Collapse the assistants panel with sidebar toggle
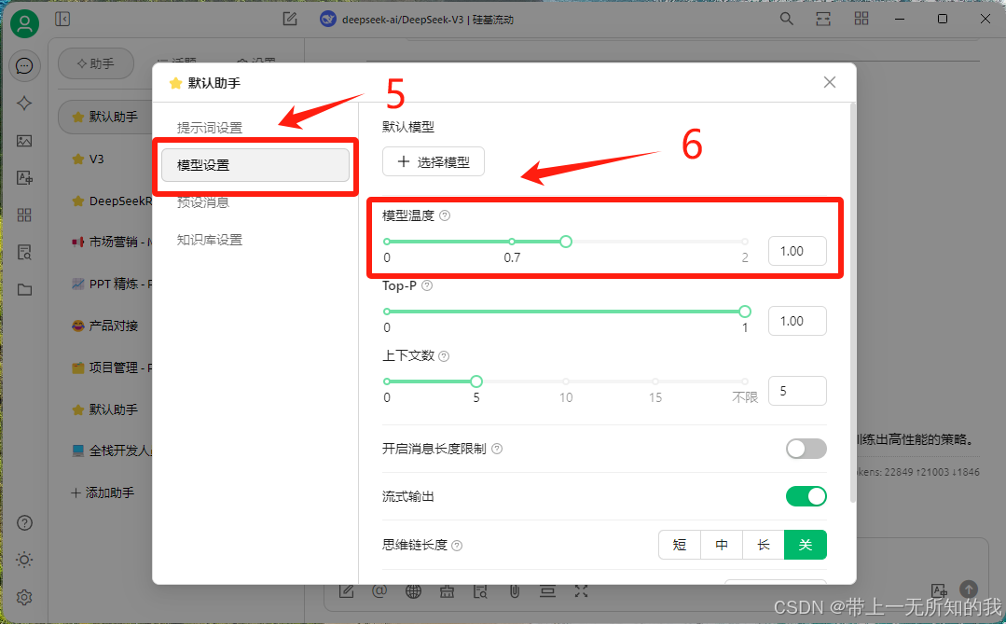The image size is (1006, 624). (62, 20)
